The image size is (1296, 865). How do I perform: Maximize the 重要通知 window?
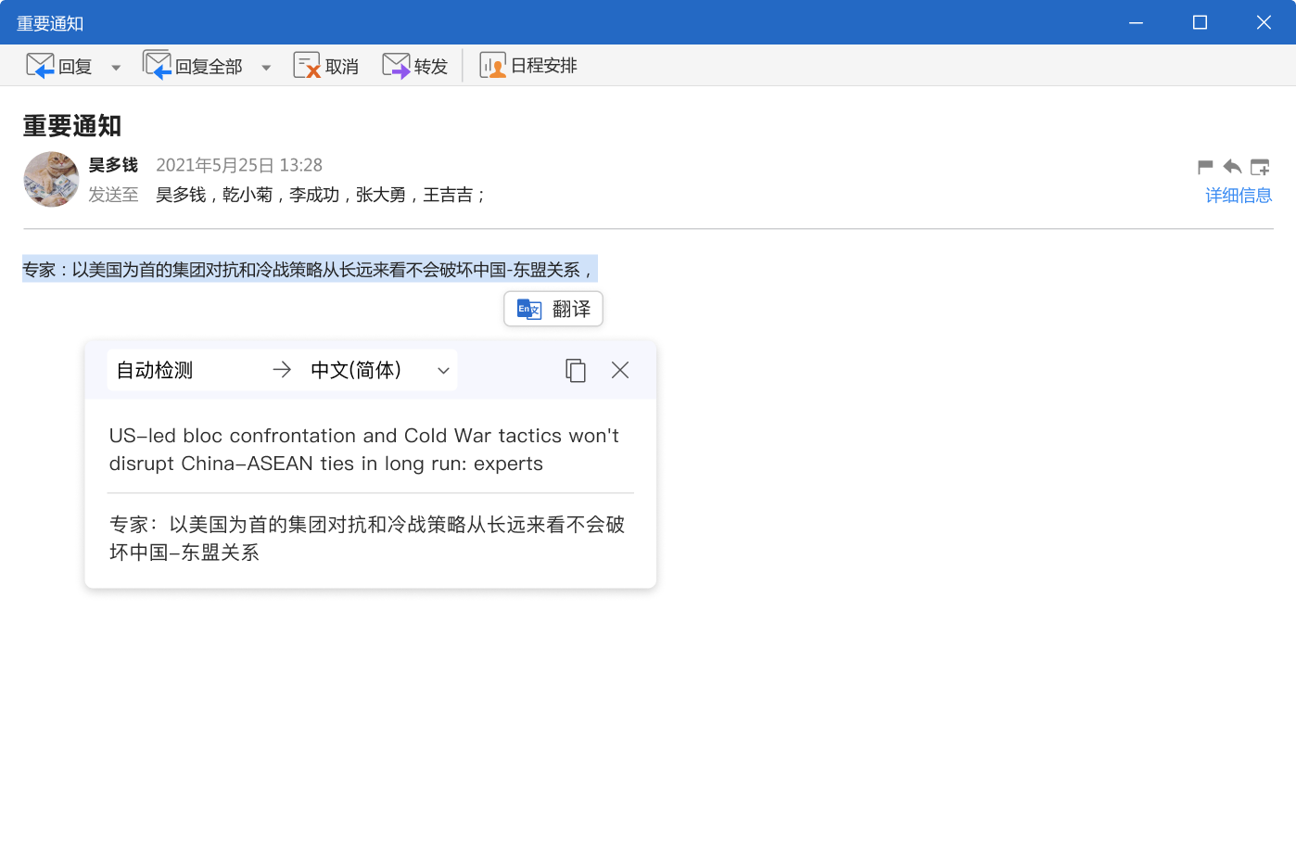(1200, 22)
